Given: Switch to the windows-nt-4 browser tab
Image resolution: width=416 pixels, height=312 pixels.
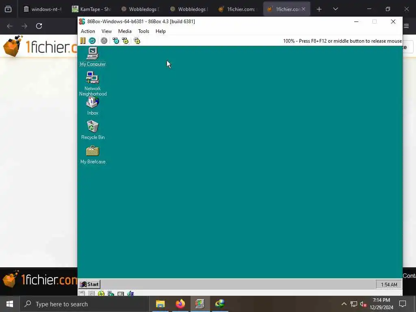Looking at the screenshot, I should pos(42,9).
